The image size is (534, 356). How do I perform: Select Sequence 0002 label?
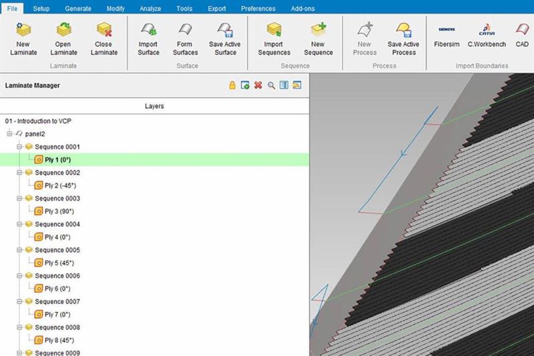tap(57, 172)
